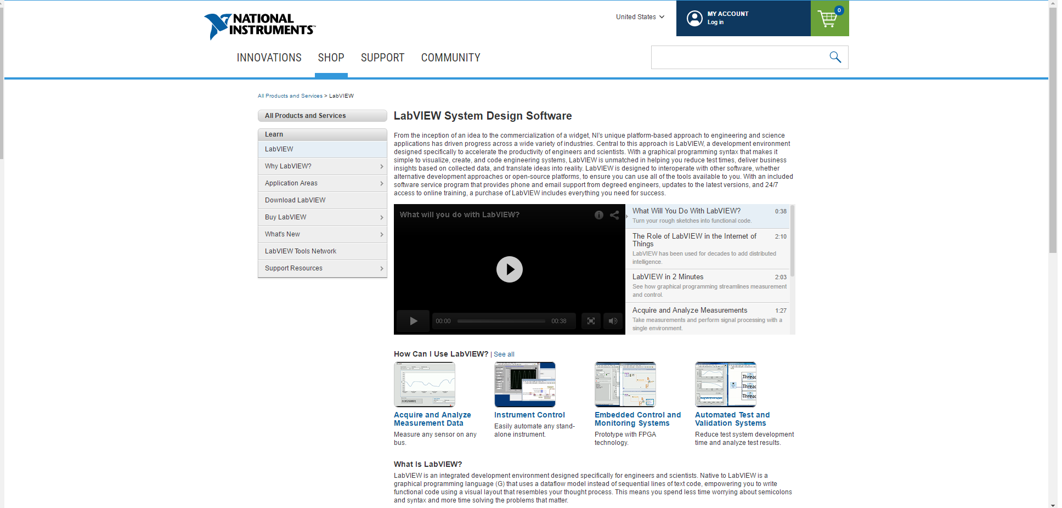Open the SUPPORT navigation tab
Image resolution: width=1062 pixels, height=508 pixels.
coord(382,58)
